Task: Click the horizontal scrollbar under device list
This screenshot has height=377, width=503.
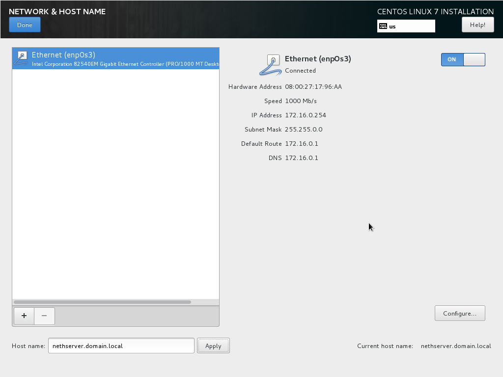Action: point(103,302)
